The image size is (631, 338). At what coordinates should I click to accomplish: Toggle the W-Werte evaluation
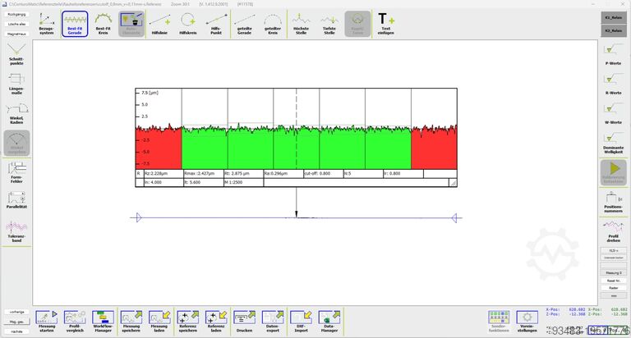click(612, 113)
